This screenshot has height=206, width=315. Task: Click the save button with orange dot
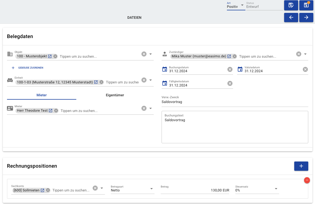306,5
